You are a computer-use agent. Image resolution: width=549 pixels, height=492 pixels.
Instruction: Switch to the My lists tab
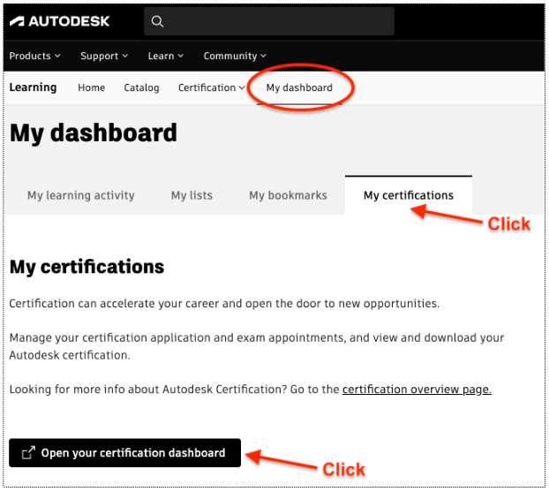click(192, 195)
